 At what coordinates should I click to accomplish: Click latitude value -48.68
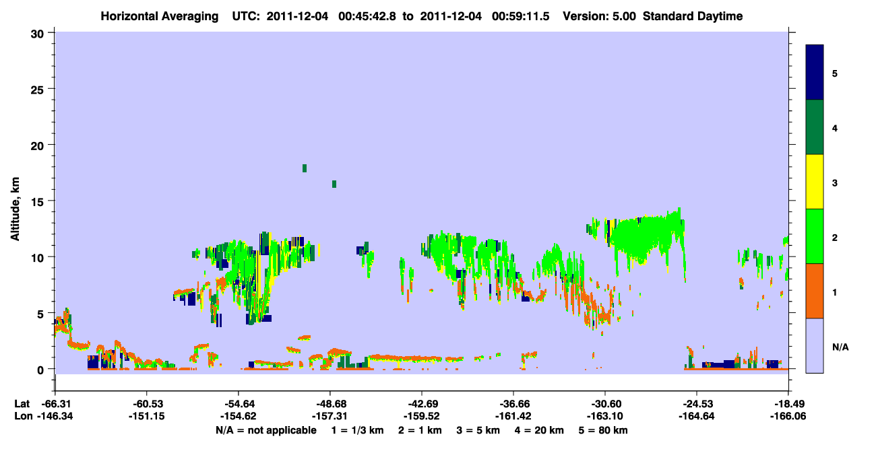coord(330,404)
